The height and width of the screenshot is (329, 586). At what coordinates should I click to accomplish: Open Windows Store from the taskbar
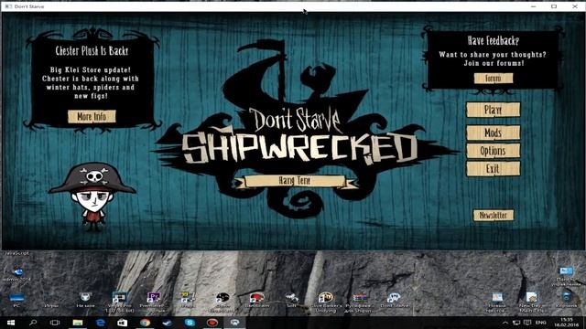pos(123,323)
